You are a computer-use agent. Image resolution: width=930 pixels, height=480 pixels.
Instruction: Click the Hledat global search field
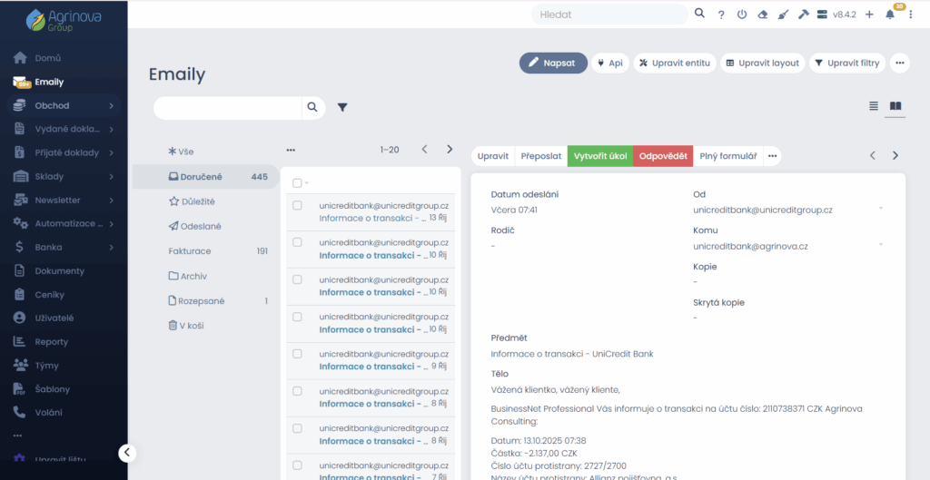pyautogui.click(x=608, y=15)
